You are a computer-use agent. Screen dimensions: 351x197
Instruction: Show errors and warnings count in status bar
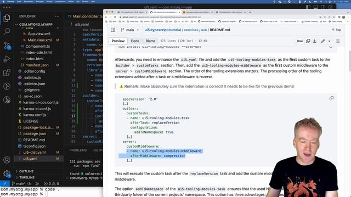[52, 184]
